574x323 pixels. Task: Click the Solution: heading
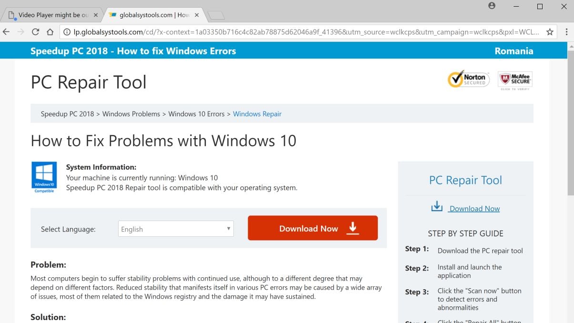tap(48, 317)
